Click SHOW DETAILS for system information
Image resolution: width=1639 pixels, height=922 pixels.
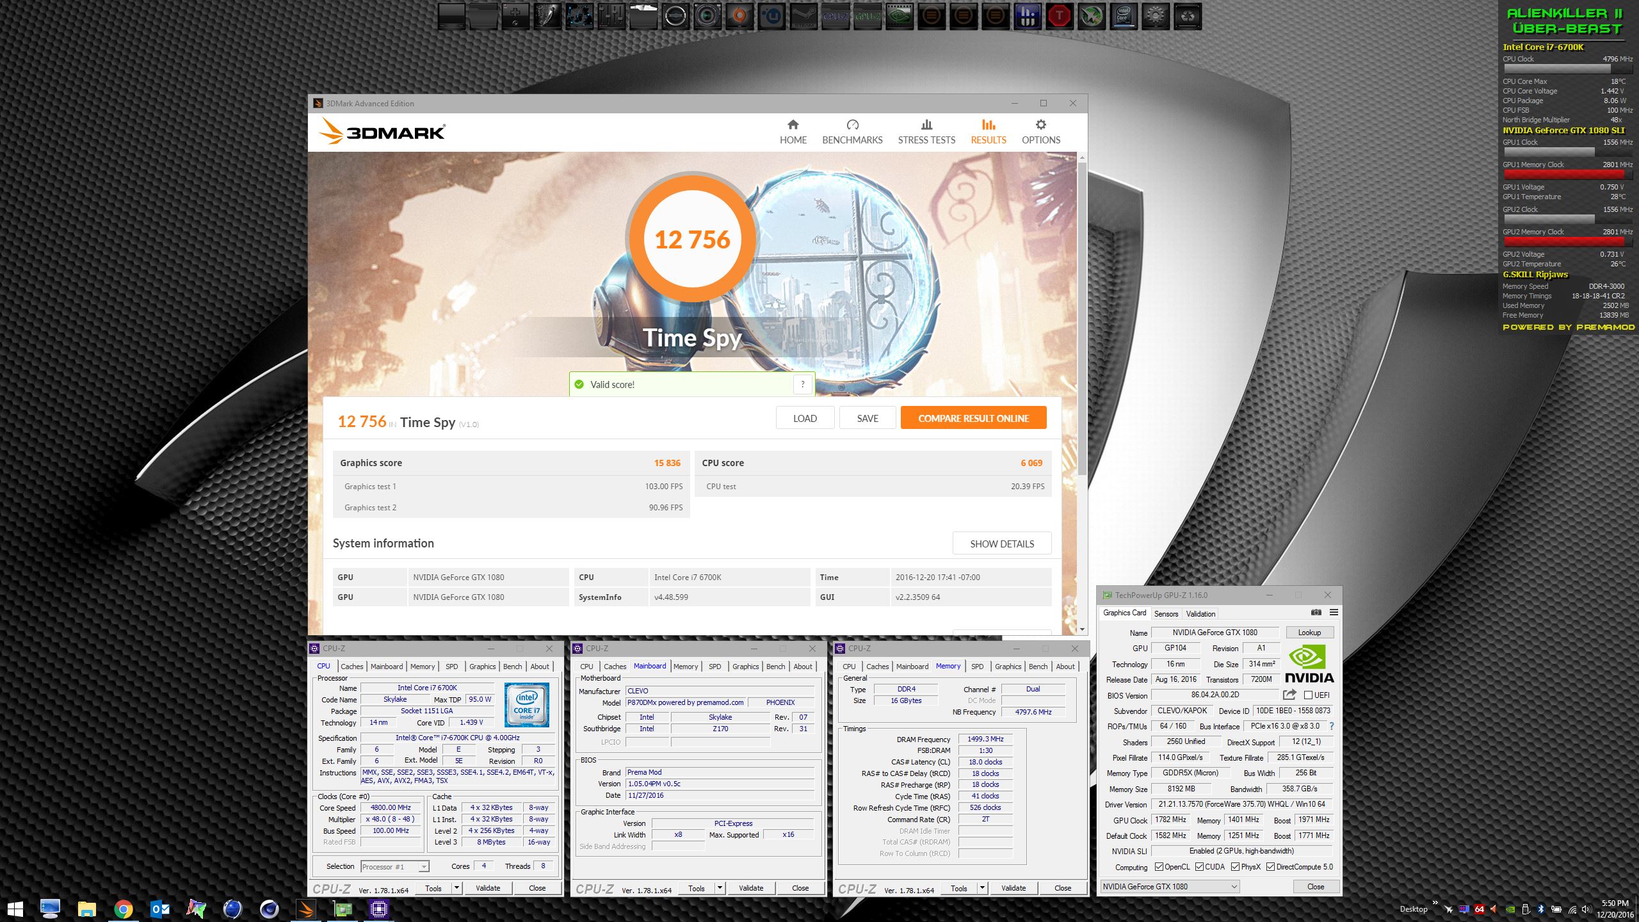[x=1002, y=544]
